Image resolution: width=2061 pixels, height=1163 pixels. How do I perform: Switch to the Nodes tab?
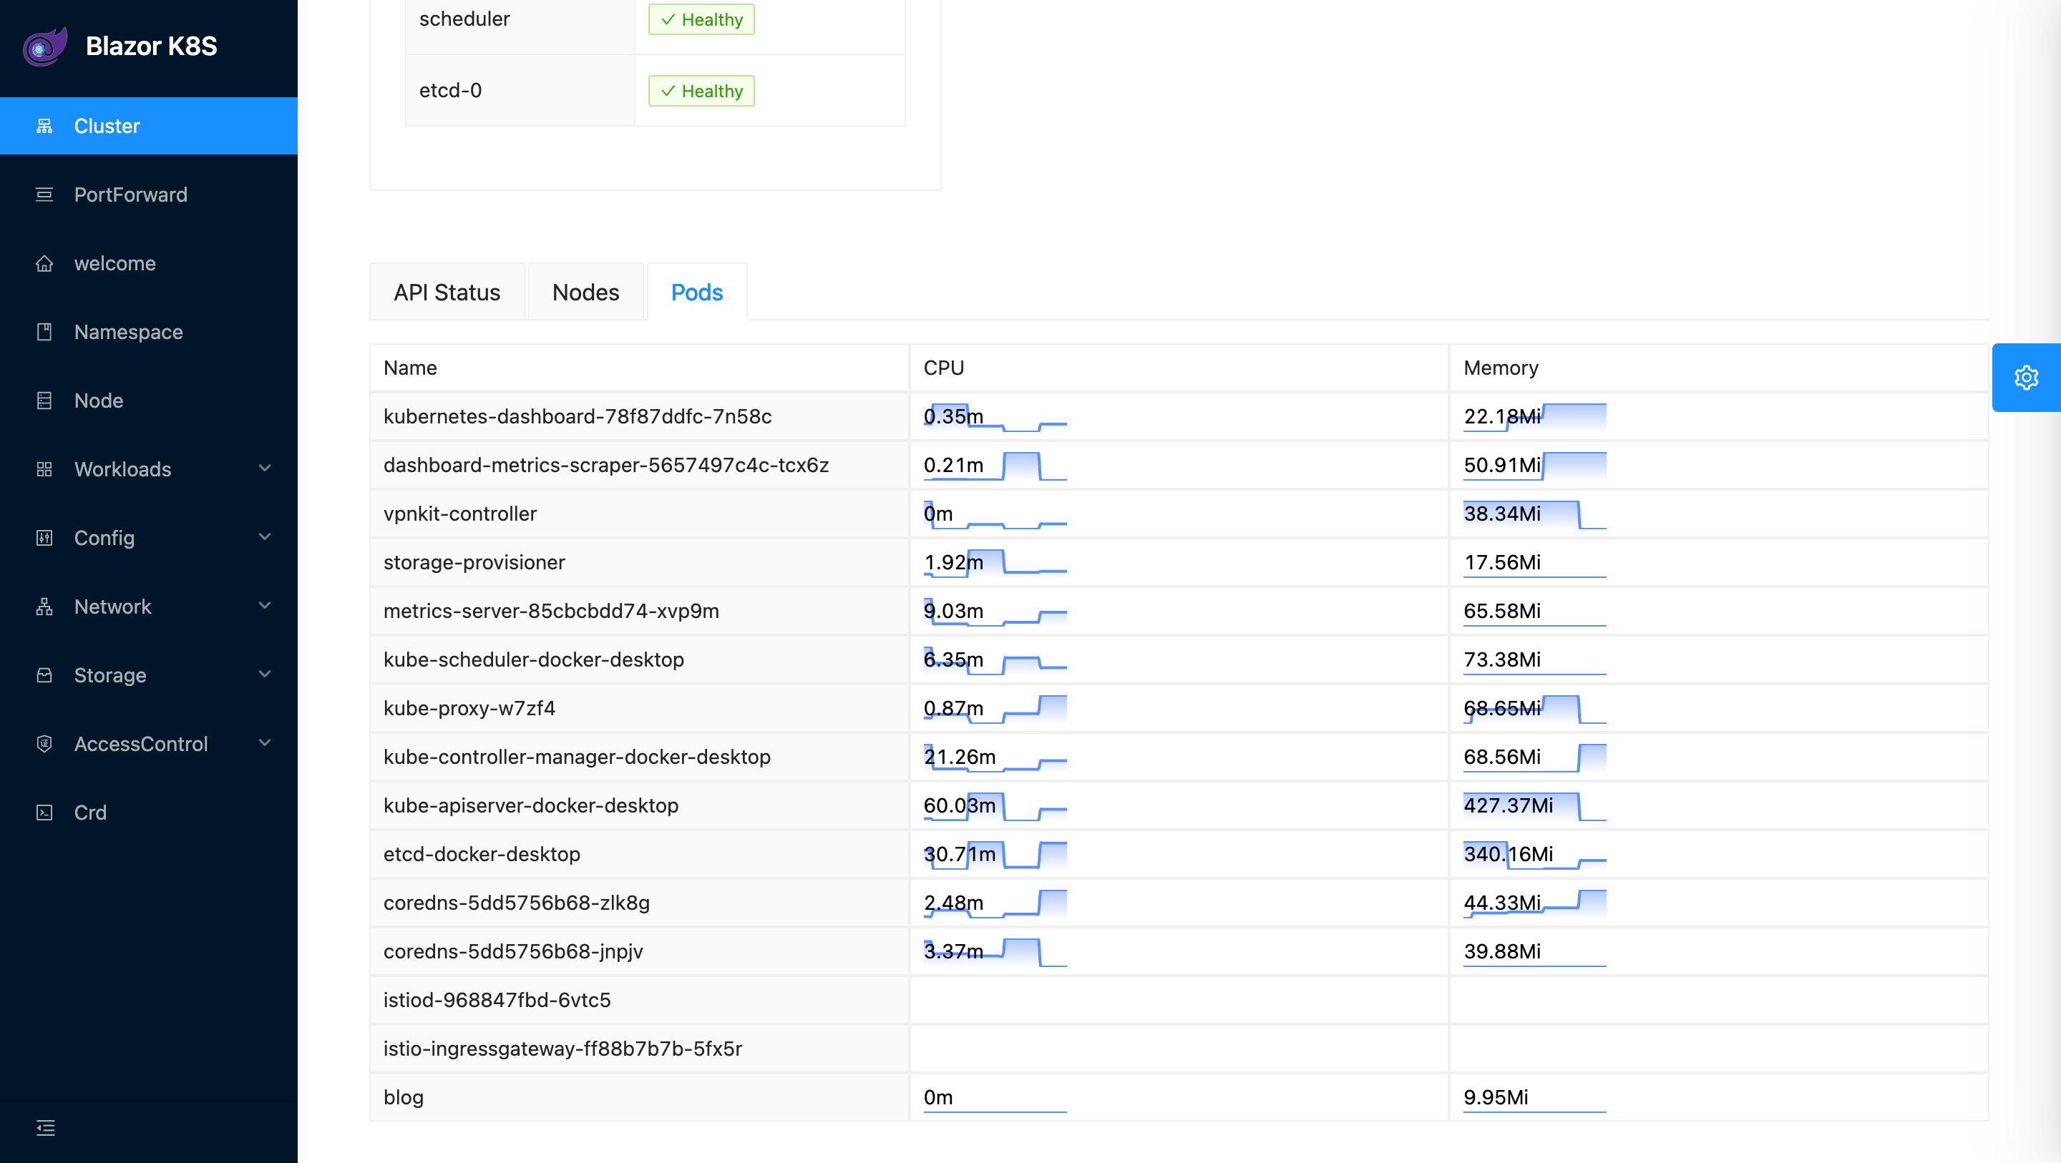point(585,293)
